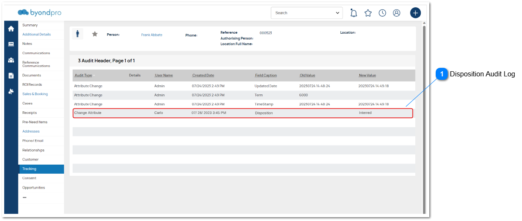
Task: Expand the Search dropdown arrow
Action: click(337, 13)
